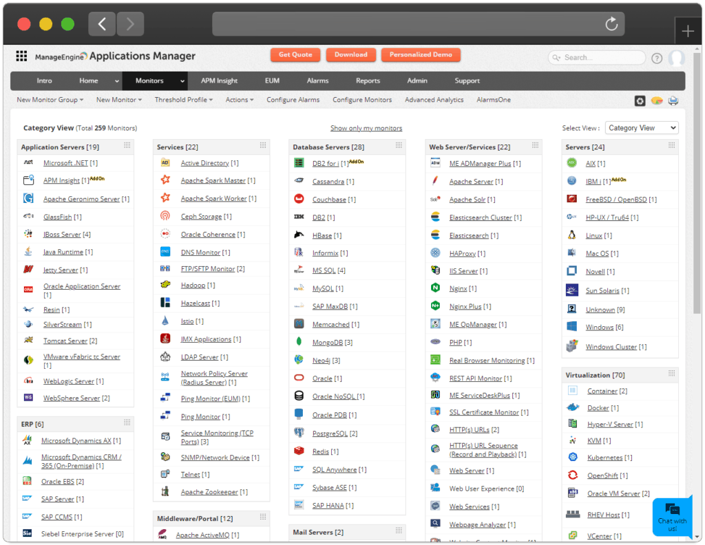
Task: Click the page vertical scrollbar
Action: coord(697,206)
